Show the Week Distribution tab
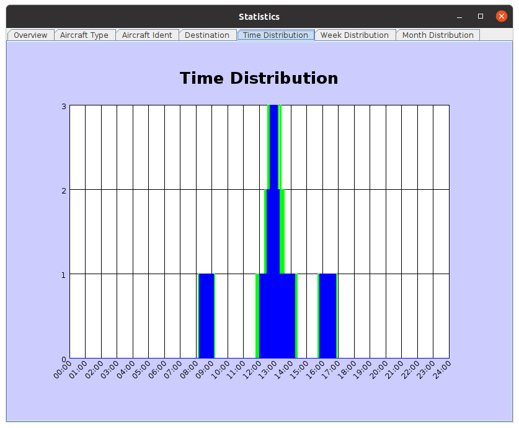519x428 pixels. [x=355, y=35]
